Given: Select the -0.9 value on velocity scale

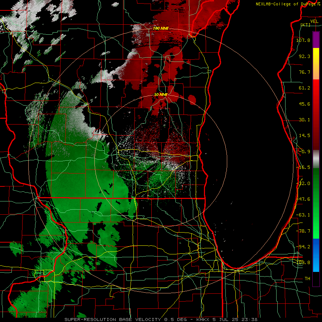Looking at the screenshot, I should (304, 152).
